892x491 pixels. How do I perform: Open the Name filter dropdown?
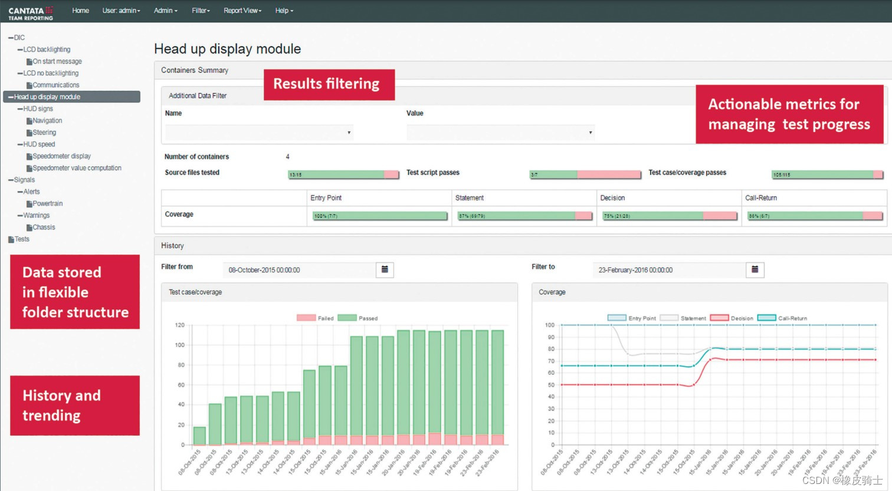pos(260,132)
